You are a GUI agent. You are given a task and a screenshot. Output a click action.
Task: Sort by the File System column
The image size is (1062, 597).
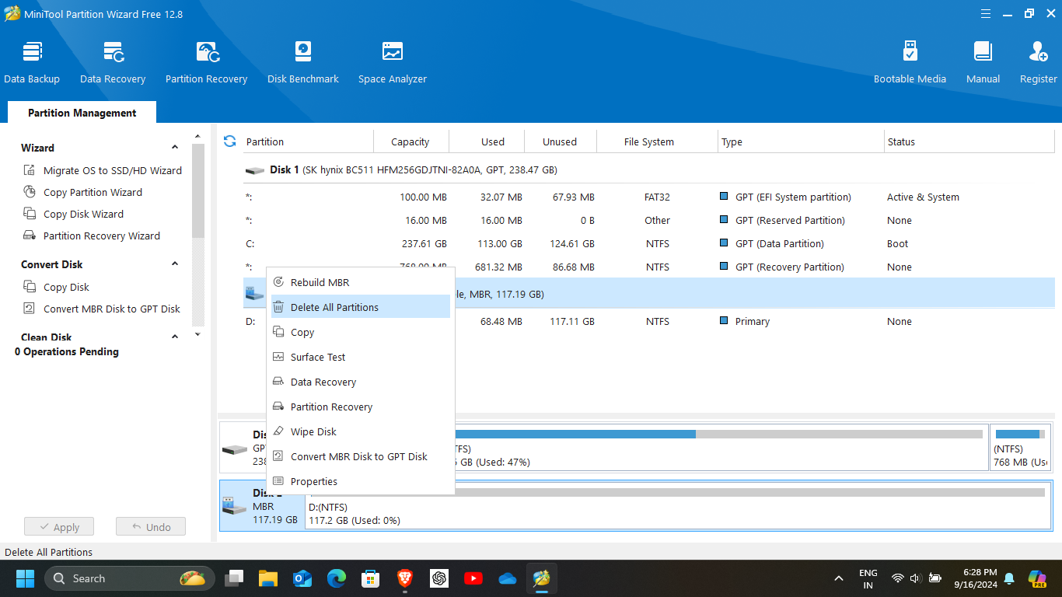coord(657,141)
